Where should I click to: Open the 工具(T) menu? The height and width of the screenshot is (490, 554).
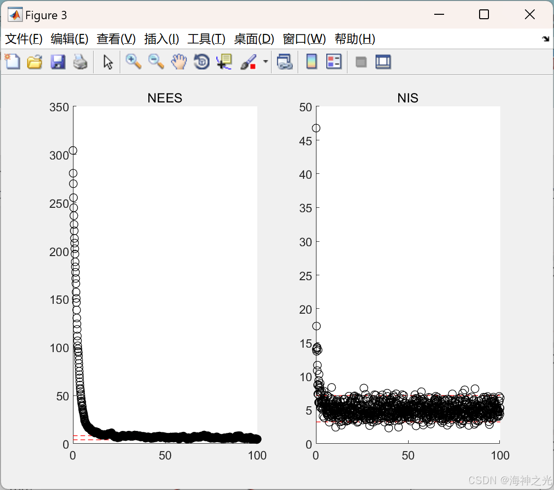207,39
